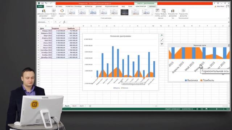This screenshot has height=130, width=232.
Task: Click the fx Insert Function icon
Action: tap(65, 22)
